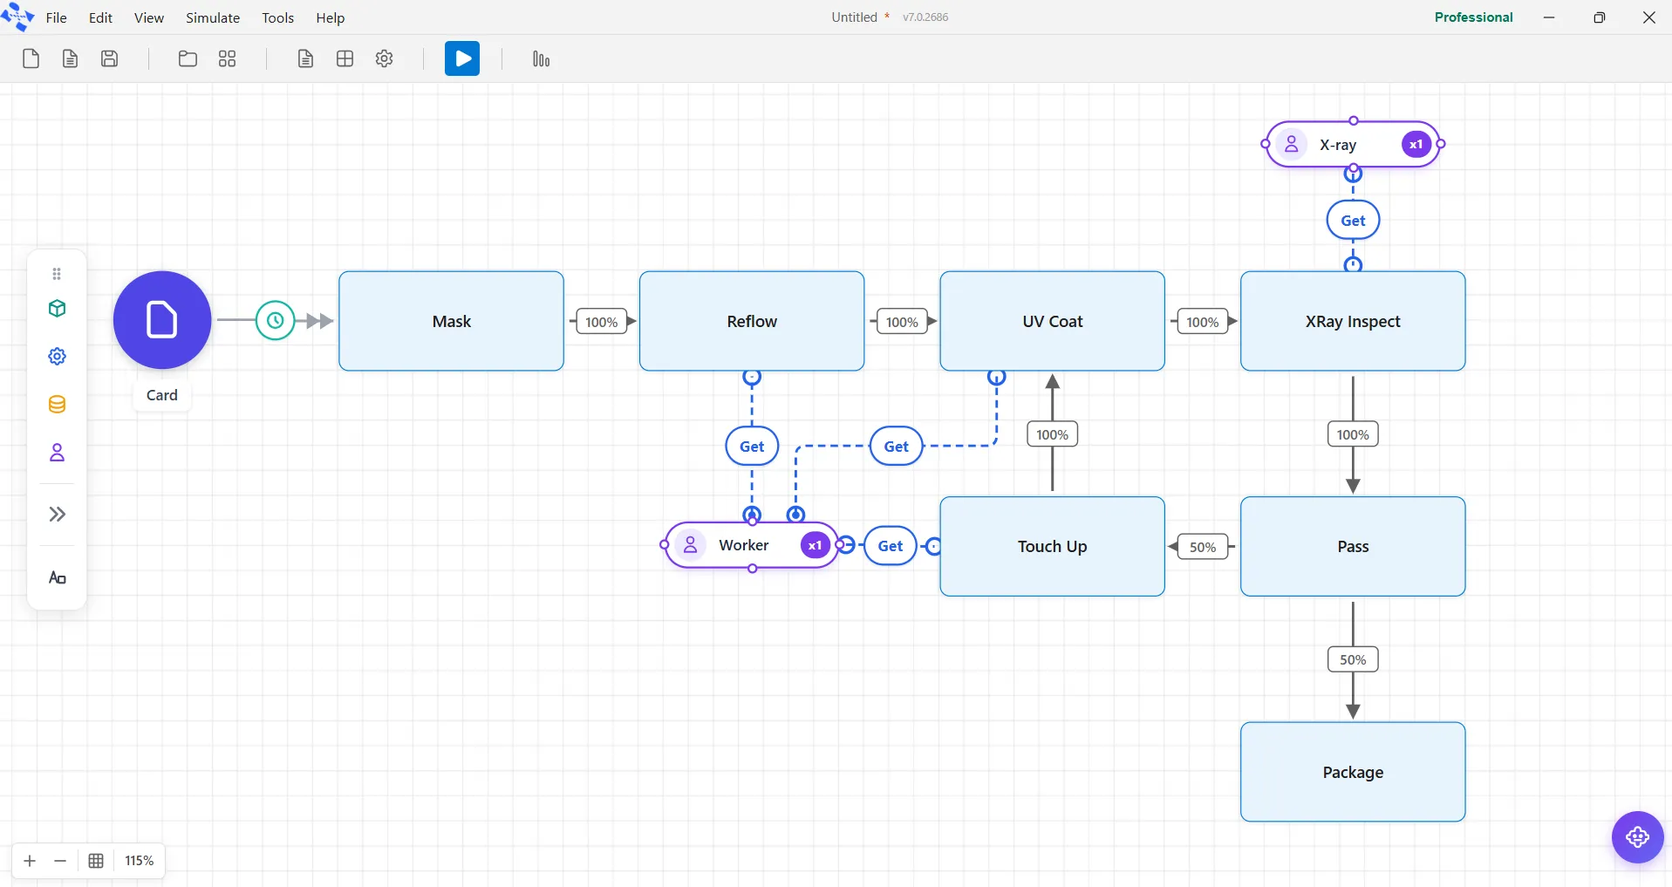Click the person icon inside Worker node
This screenshot has width=1672, height=887.
pos(690,545)
